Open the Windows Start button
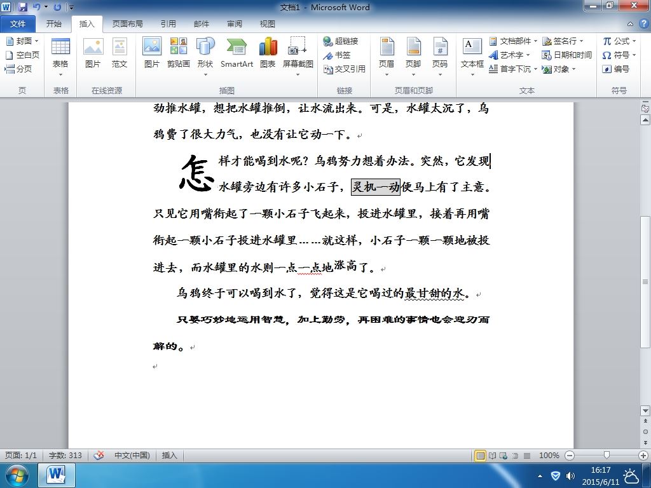The width and height of the screenshot is (651, 488). [17, 475]
